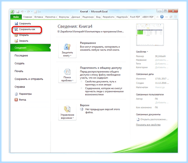
Task: Open Customize Quick Access Toolbar dropdown
Action: [x=40, y=12]
